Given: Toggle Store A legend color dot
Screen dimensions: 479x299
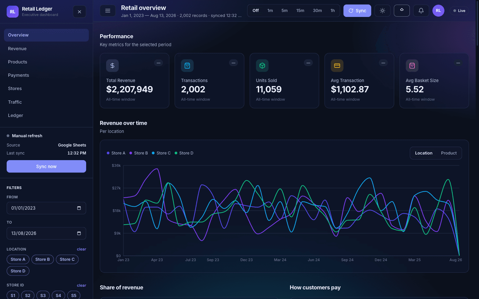Looking at the screenshot, I should coord(108,153).
